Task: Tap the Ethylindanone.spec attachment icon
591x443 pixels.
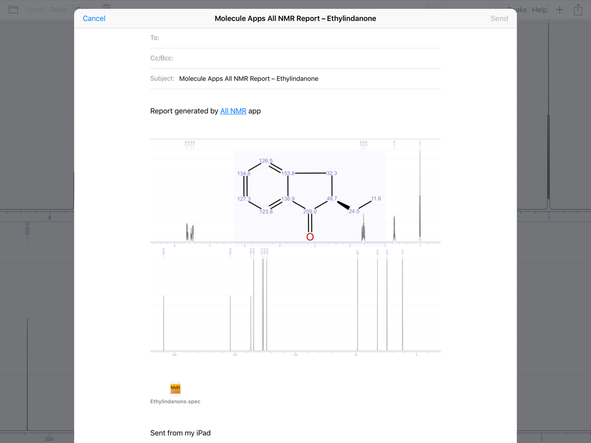Action: tap(176, 389)
